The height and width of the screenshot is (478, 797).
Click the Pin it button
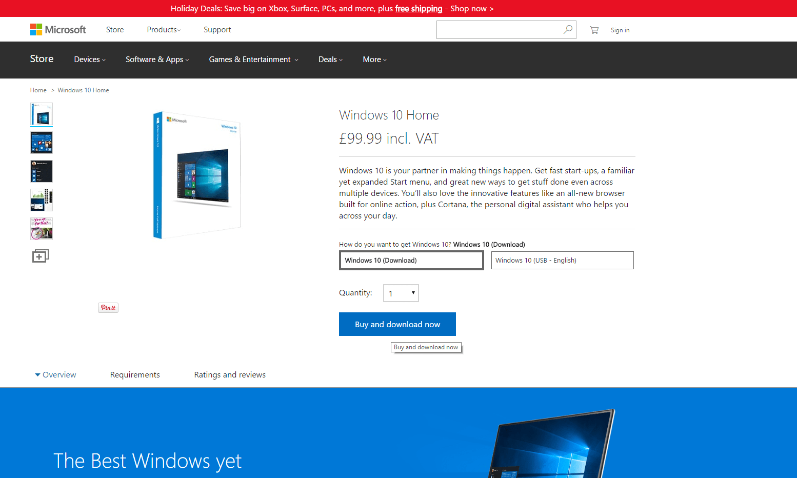108,308
